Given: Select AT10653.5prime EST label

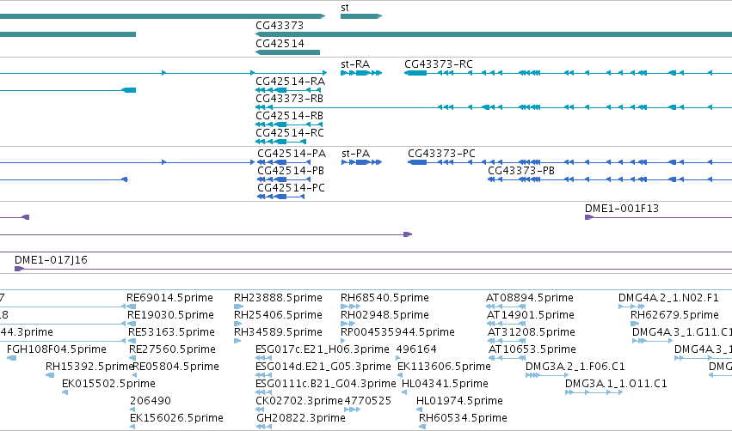Looking at the screenshot, I should [532, 349].
